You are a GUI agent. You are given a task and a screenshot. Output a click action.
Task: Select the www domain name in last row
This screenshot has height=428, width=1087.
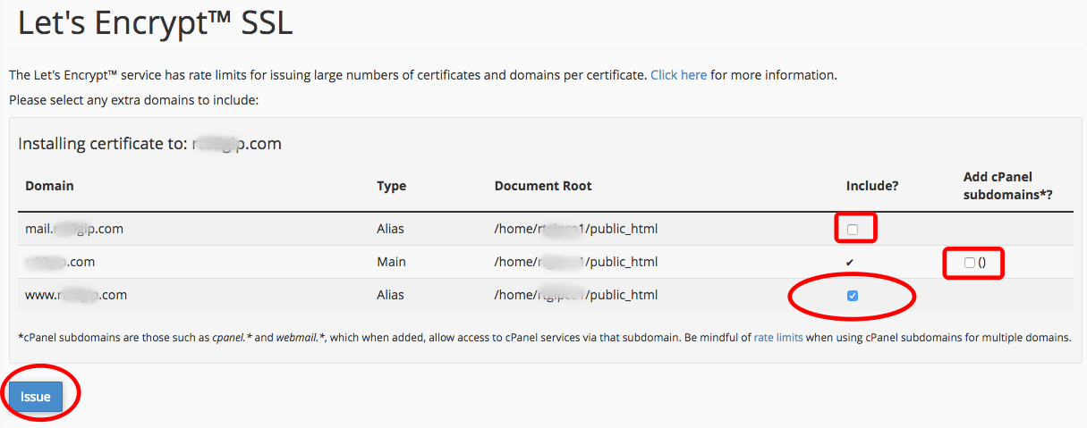76,295
